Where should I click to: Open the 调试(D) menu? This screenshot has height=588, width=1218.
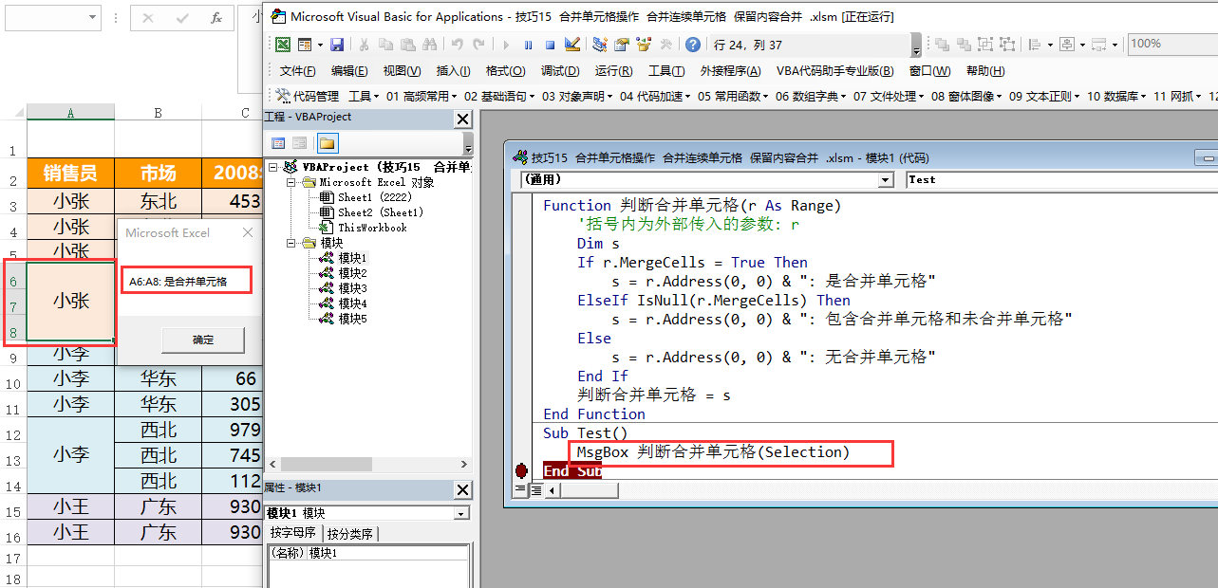point(559,71)
